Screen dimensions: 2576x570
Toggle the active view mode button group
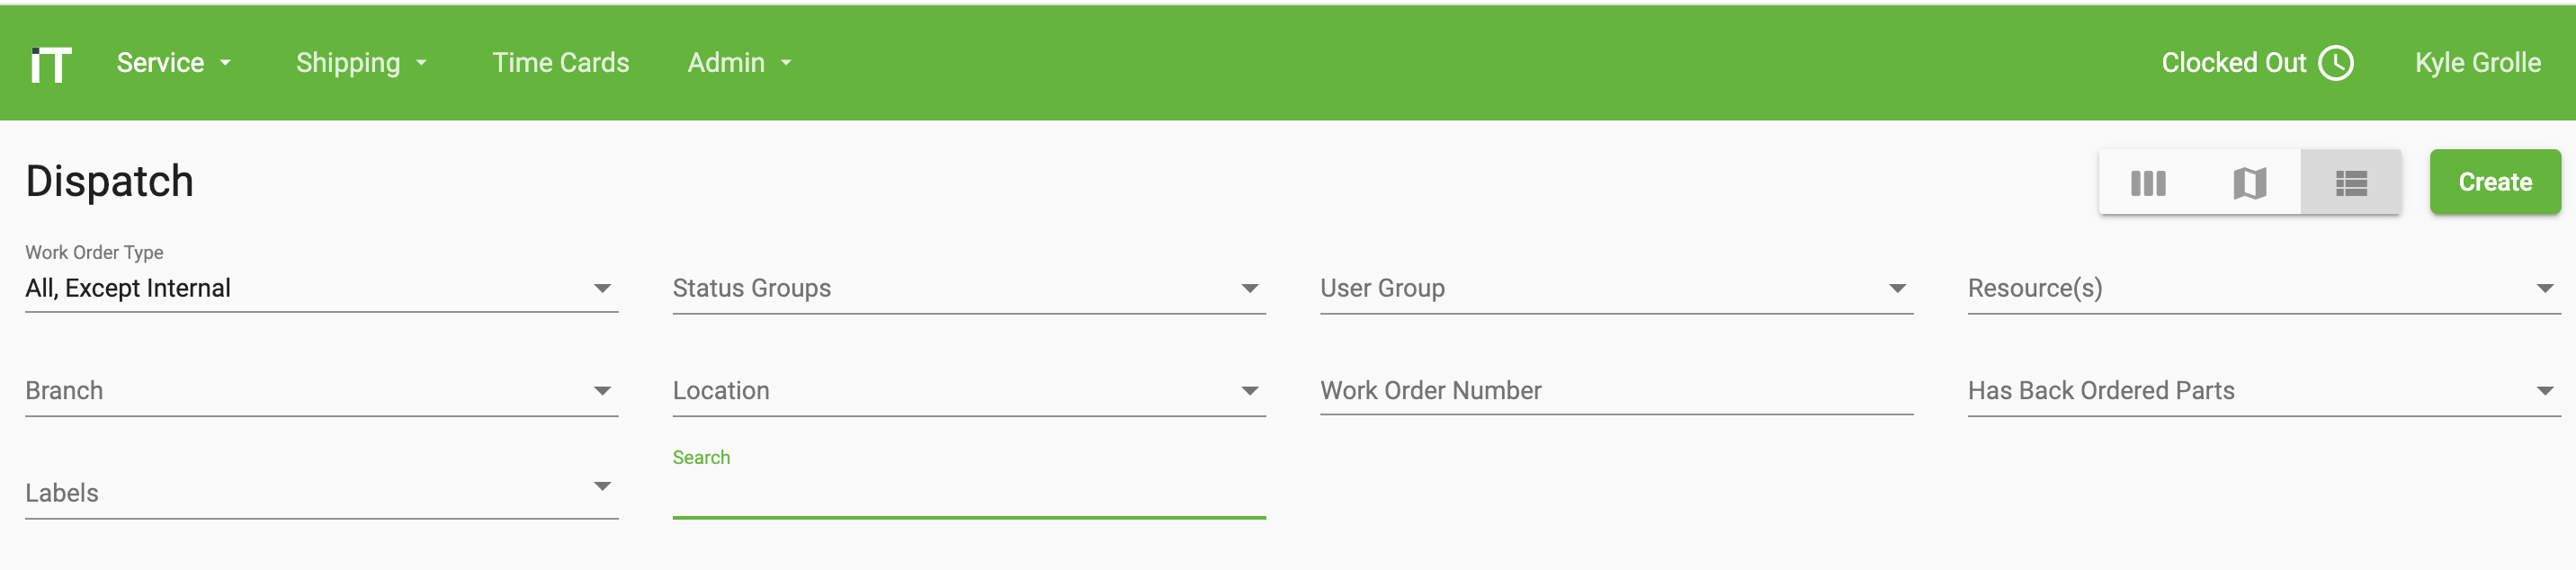point(2352,182)
